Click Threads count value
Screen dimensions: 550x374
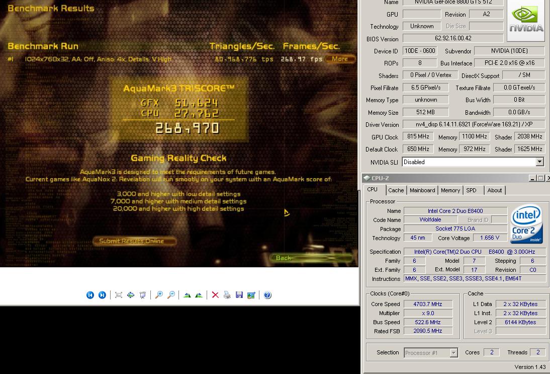coord(538,352)
